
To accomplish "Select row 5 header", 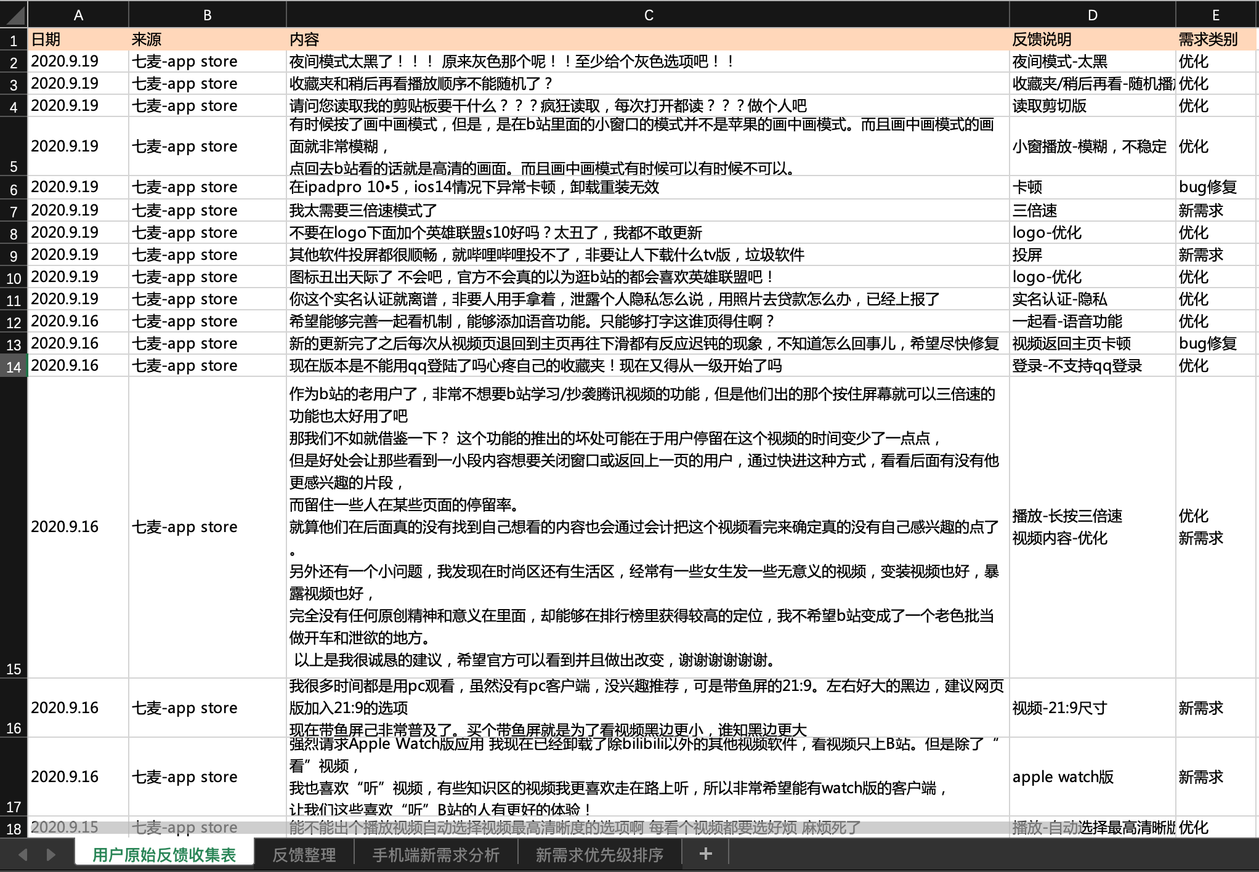I will [x=14, y=146].
